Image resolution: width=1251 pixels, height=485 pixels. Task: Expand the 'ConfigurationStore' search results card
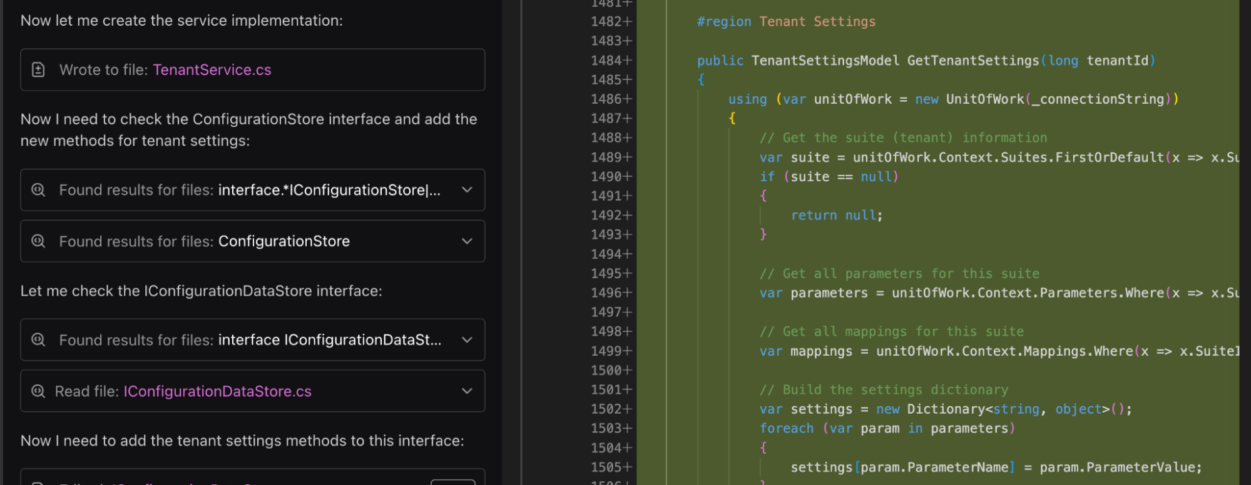467,241
